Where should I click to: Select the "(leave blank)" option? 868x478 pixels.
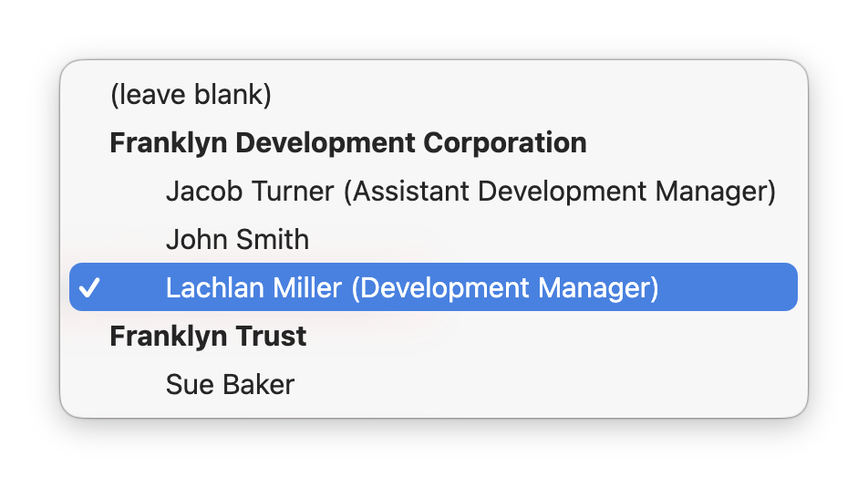coord(191,95)
